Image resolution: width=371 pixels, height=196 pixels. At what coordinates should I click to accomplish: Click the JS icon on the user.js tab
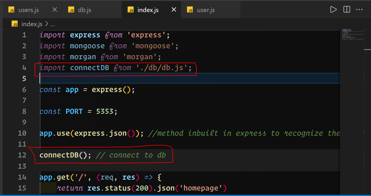tap(190, 9)
